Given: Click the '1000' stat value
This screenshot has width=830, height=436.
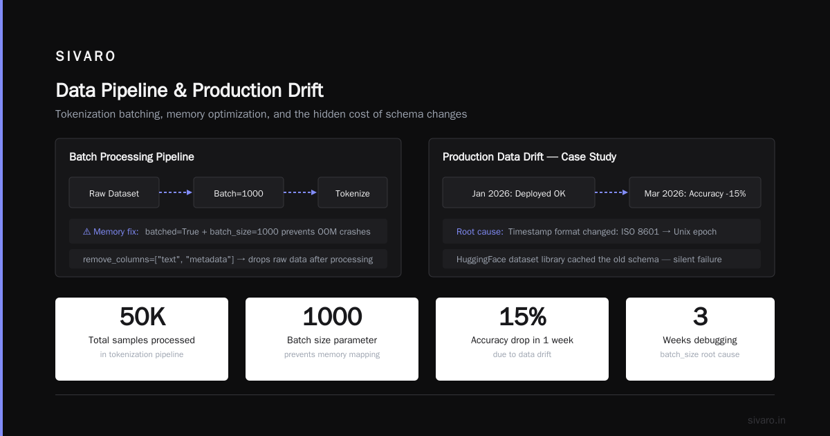Looking at the screenshot, I should pyautogui.click(x=332, y=317).
